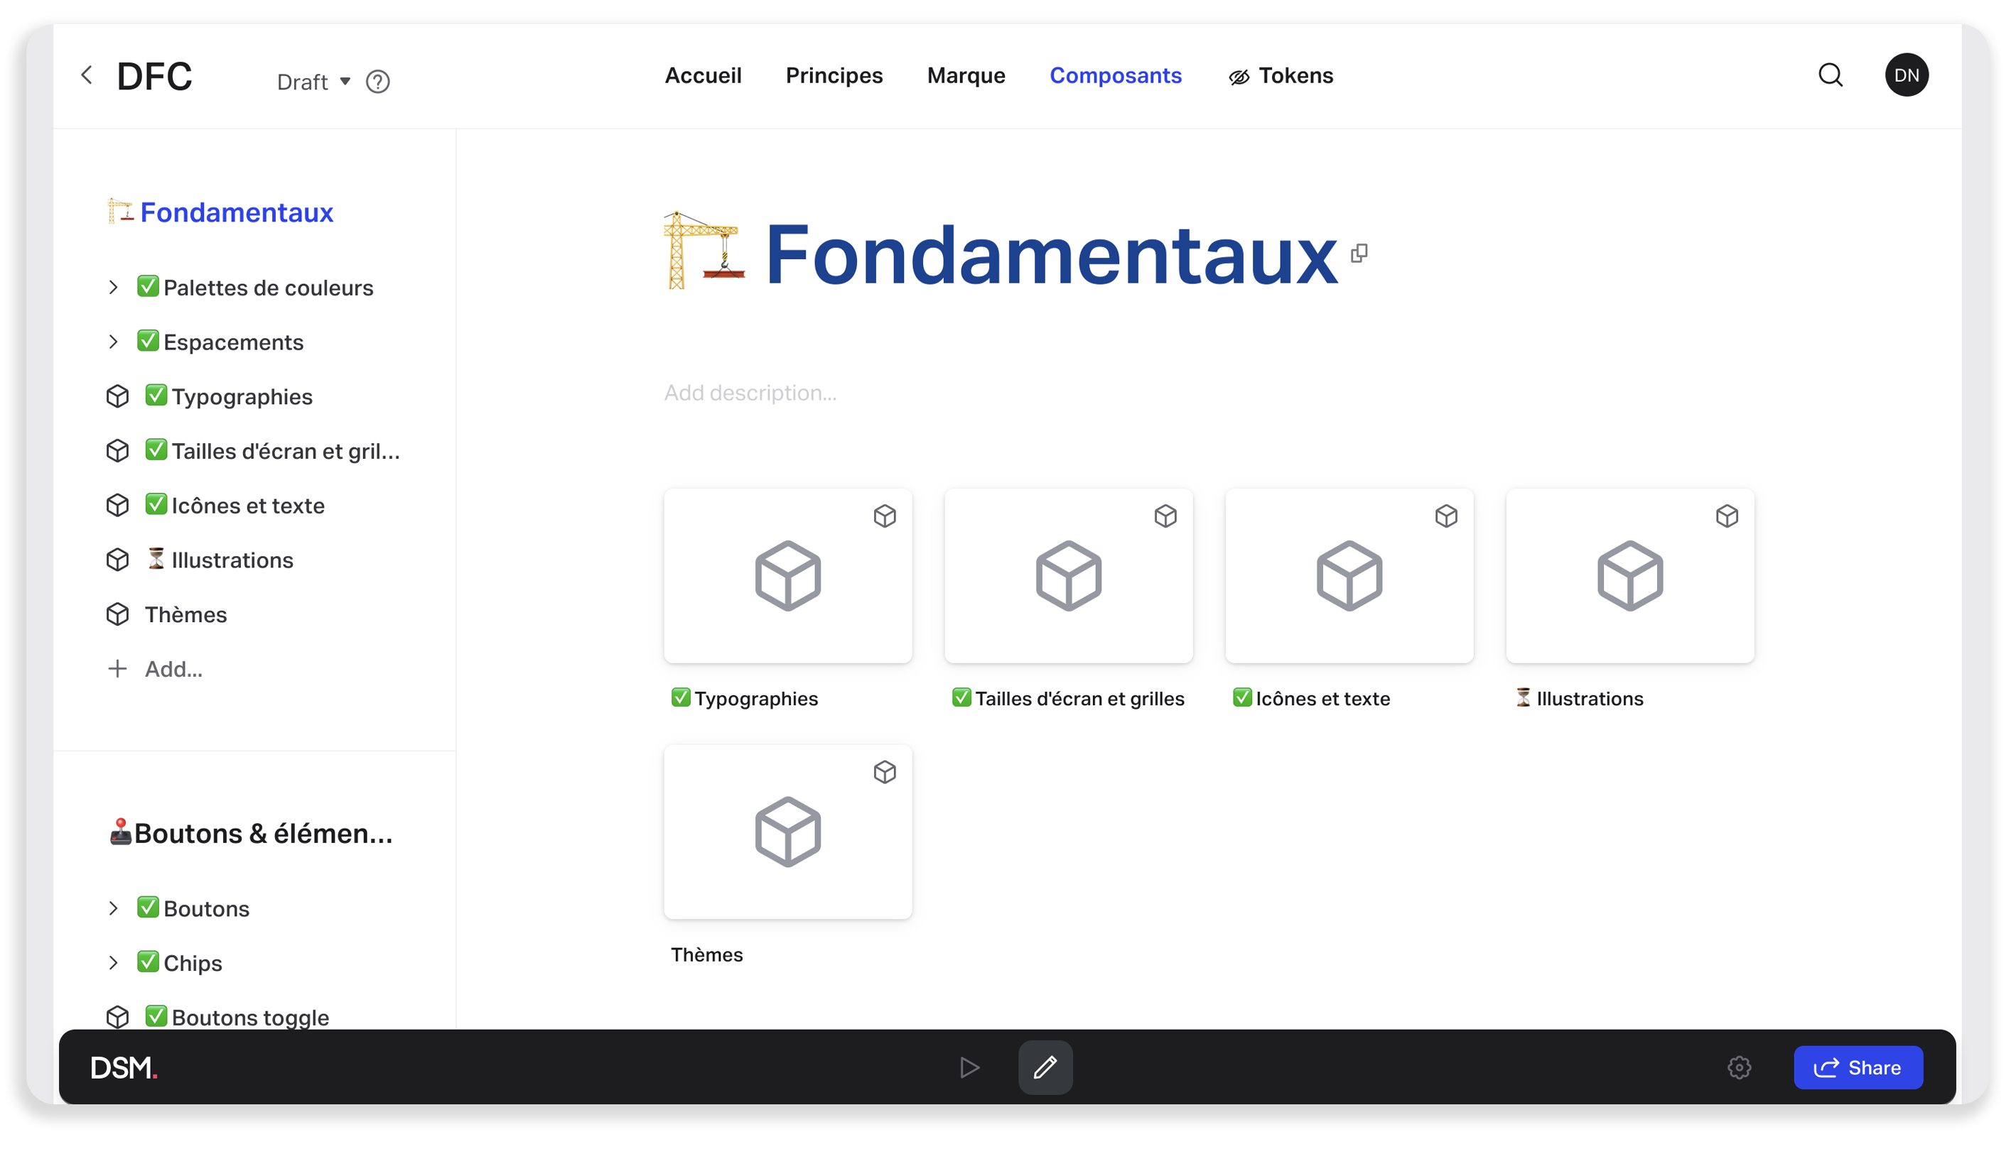This screenshot has width=2016, height=1159.
Task: Open Typographies page in sidebar
Action: (229, 396)
